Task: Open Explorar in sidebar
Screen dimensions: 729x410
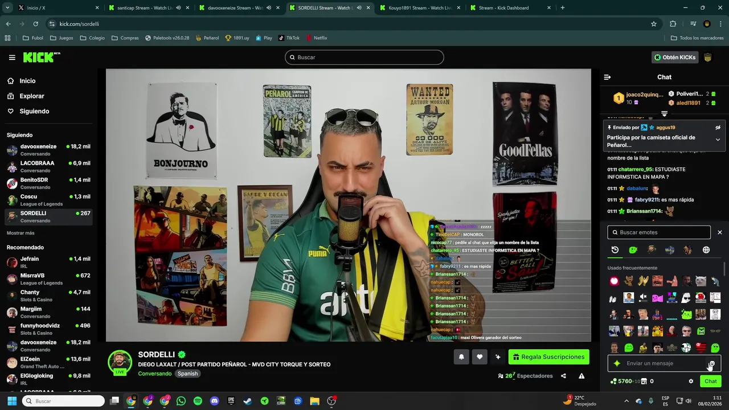Action: [31, 96]
